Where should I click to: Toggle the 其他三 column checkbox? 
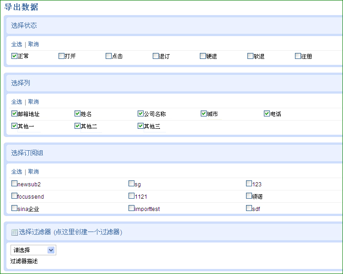[140, 126]
